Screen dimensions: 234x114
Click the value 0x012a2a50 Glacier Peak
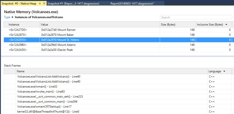[57, 50]
